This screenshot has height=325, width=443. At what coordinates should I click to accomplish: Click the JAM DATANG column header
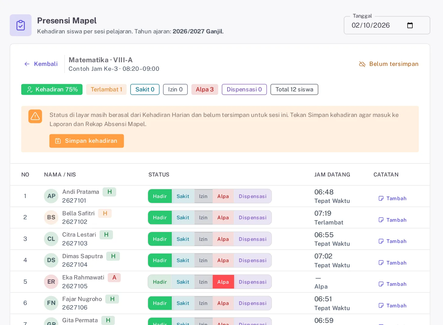(x=332, y=175)
